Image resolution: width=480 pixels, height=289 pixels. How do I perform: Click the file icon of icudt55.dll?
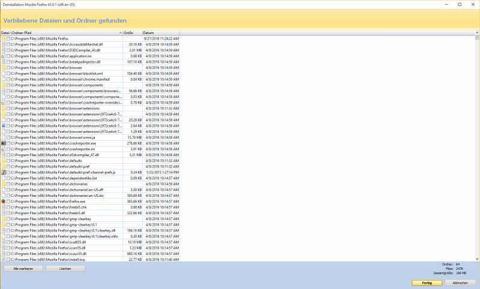tap(4, 242)
